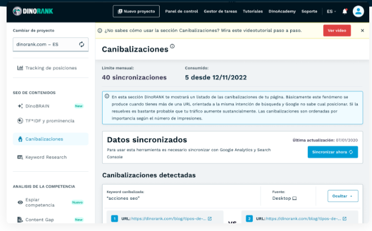Open the dinorank.com – ES project selector
372x231 pixels.
[x=50, y=44]
